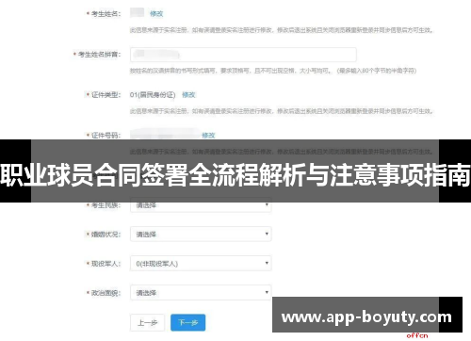The width and height of the screenshot is (471, 341).
Task: Click the blue 下一步 button
Action: [188, 322]
